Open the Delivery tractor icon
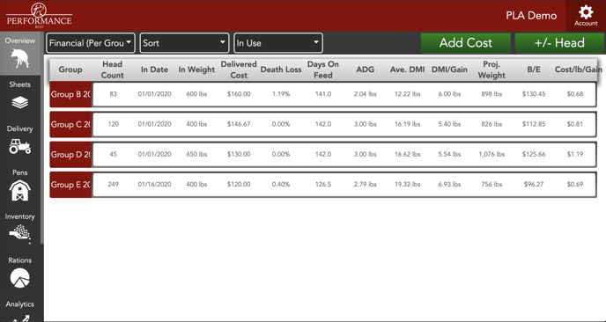 click(19, 147)
